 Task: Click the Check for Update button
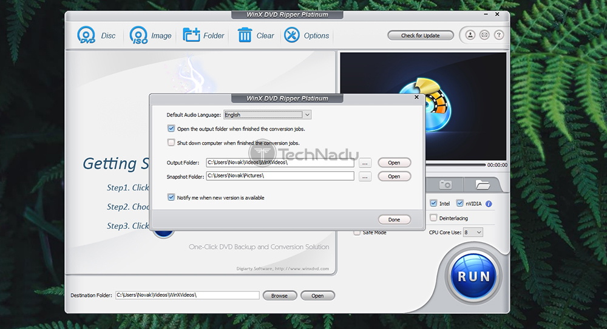click(421, 36)
